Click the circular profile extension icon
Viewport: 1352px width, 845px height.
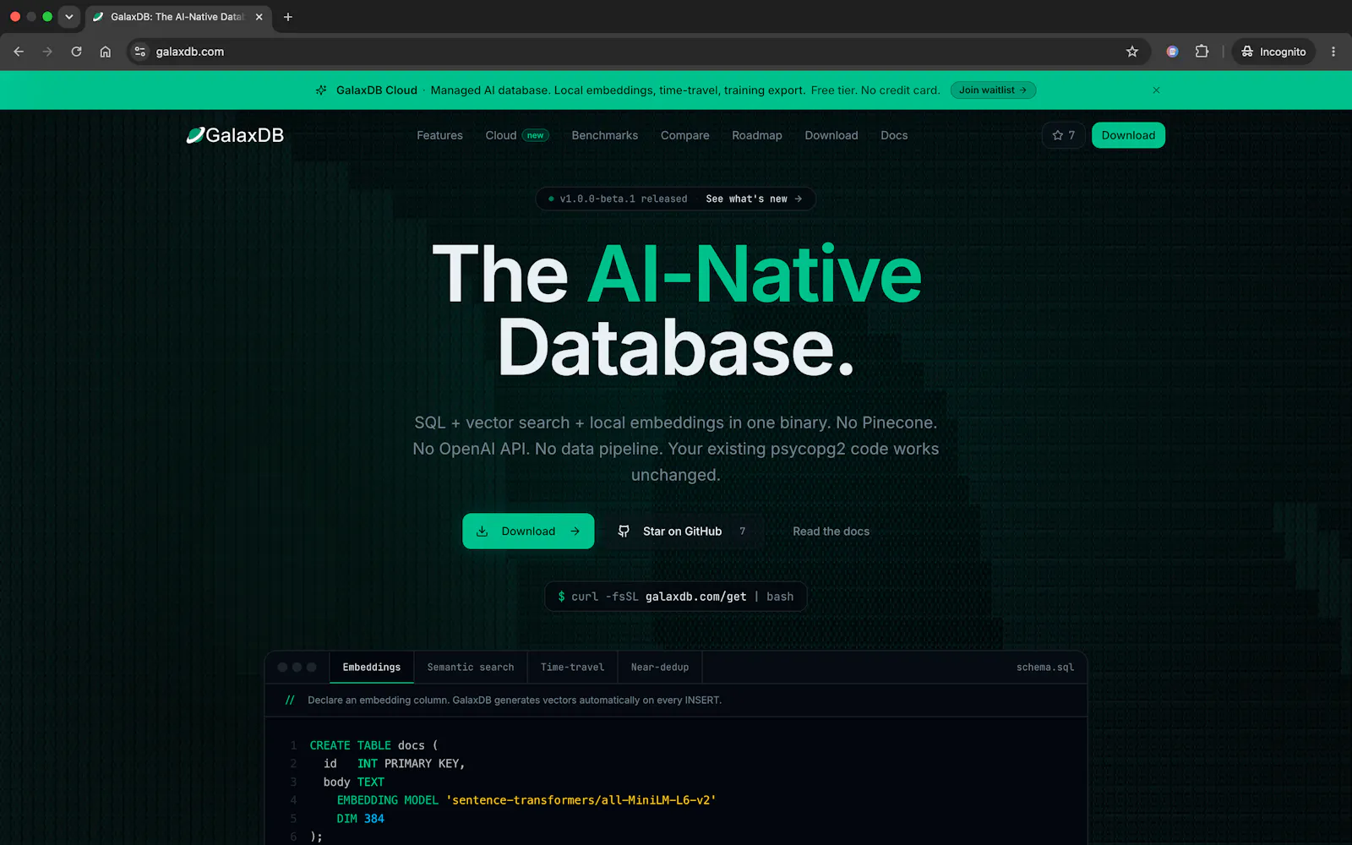click(1172, 52)
